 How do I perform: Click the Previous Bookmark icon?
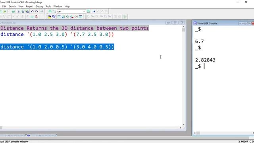102,12
